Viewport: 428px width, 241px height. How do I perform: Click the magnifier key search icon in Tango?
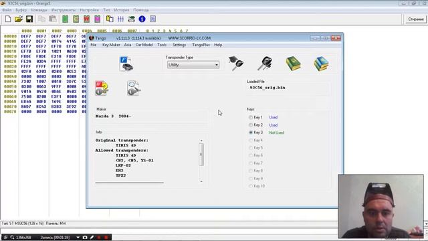point(134,88)
